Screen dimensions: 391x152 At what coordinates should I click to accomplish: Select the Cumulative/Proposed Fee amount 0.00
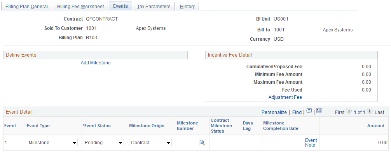coord(366,67)
